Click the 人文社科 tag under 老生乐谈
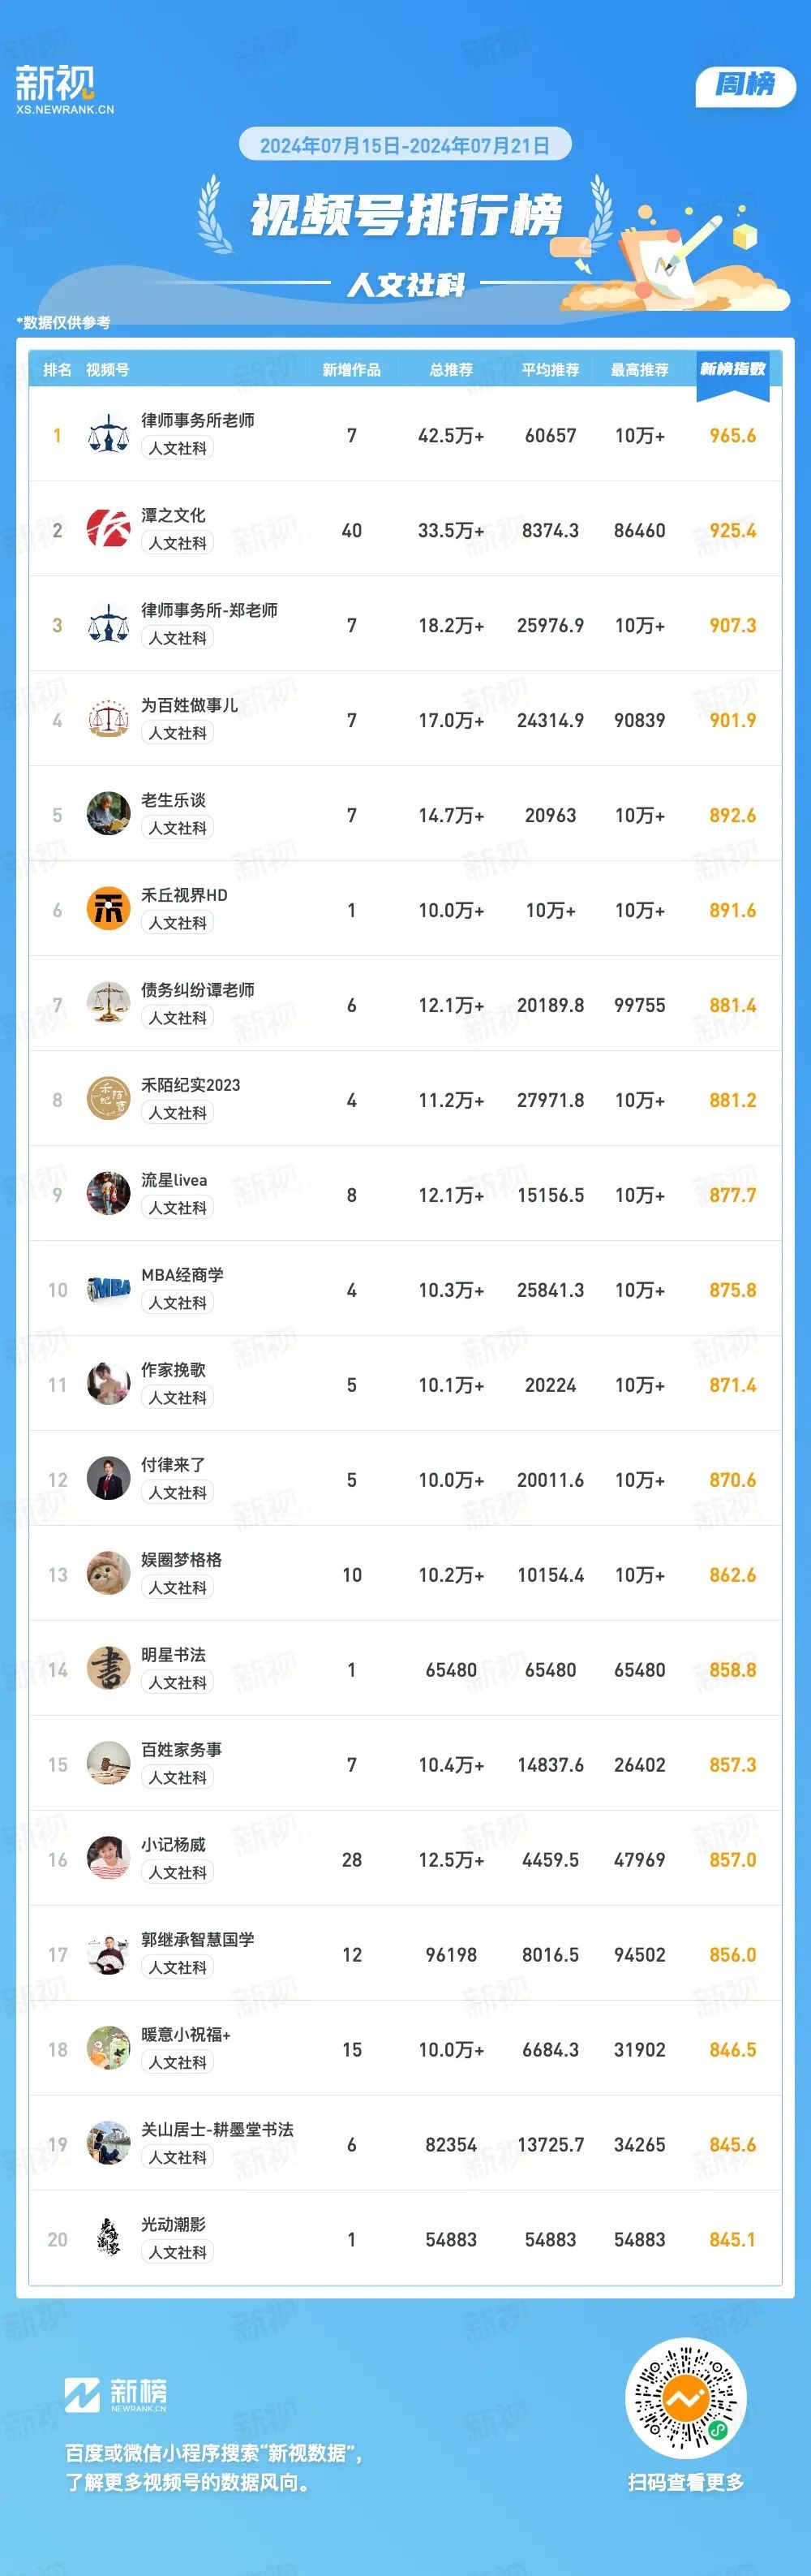Viewport: 811px width, 2576px height. [178, 828]
